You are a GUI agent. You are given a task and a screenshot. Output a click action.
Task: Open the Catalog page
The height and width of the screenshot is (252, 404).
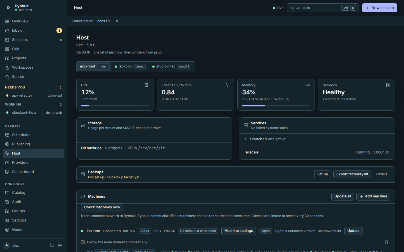pyautogui.click(x=34, y=193)
